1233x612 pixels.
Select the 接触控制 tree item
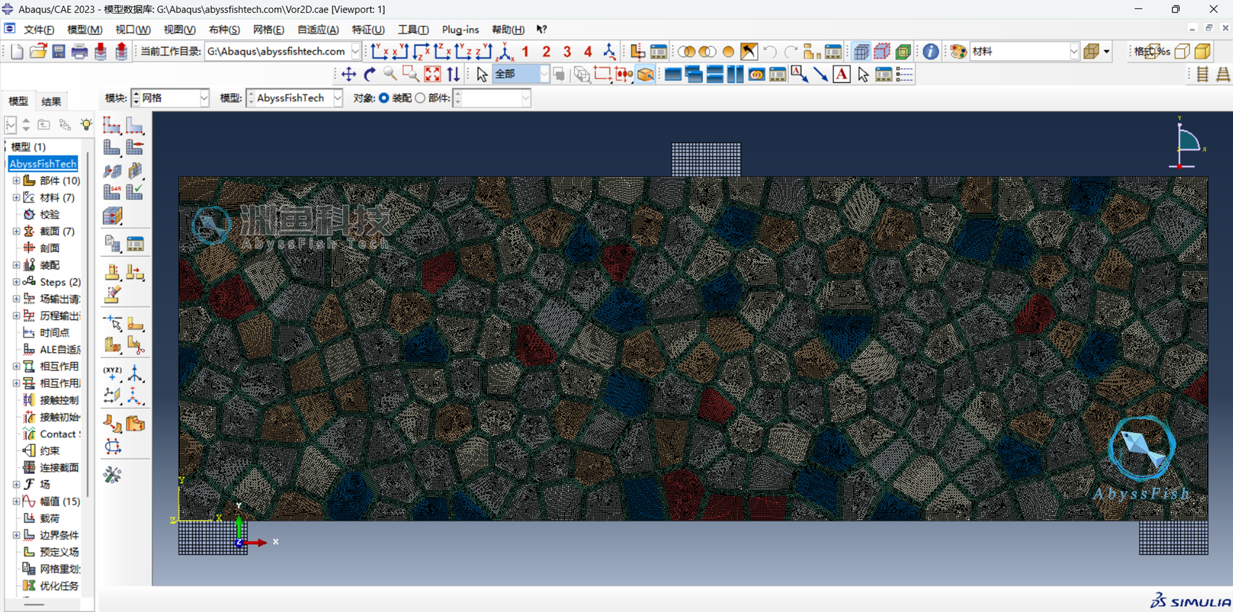[x=59, y=401]
